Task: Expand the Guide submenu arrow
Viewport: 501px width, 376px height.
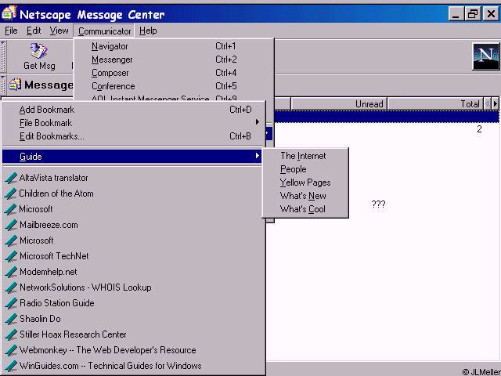Action: (x=258, y=156)
